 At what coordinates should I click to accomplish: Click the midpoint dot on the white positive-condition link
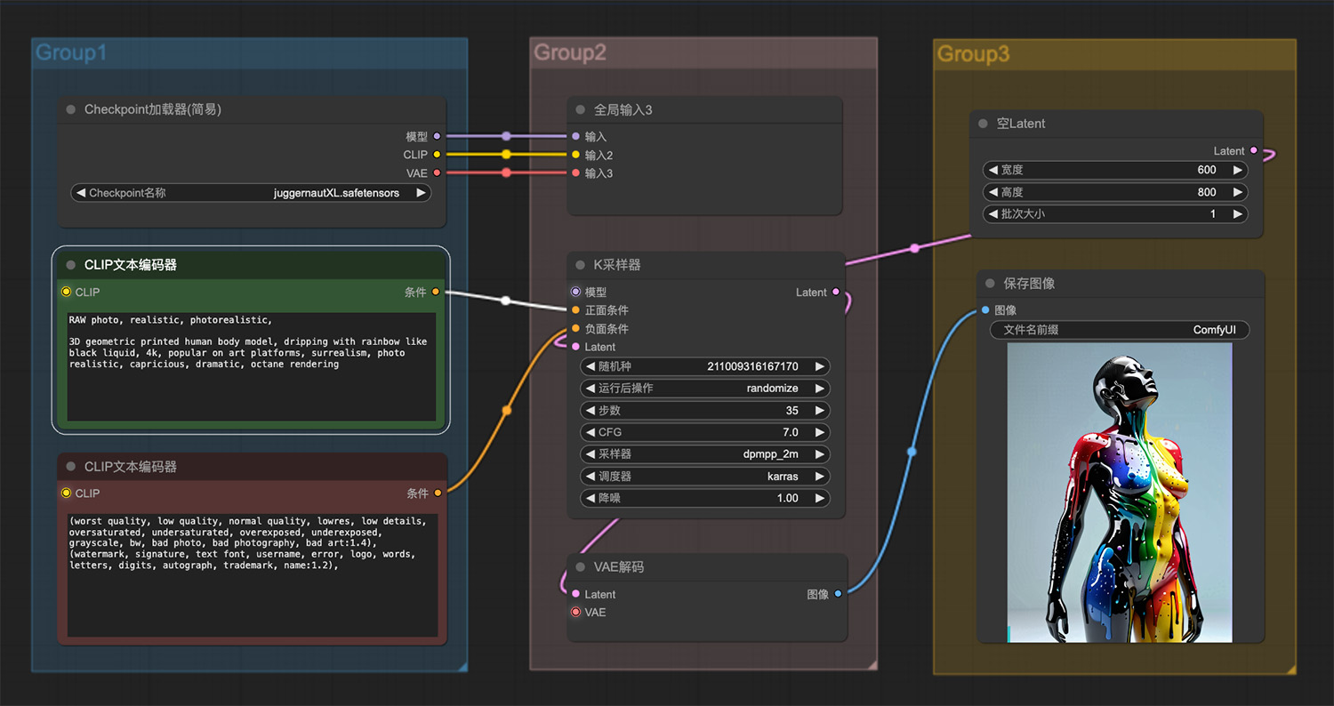click(x=506, y=301)
